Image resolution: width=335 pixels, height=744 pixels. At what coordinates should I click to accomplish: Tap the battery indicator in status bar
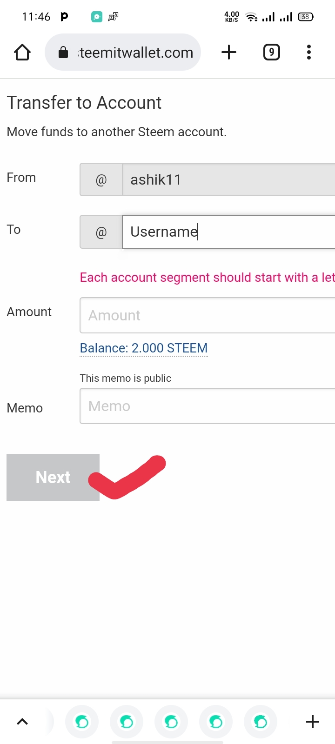(306, 17)
